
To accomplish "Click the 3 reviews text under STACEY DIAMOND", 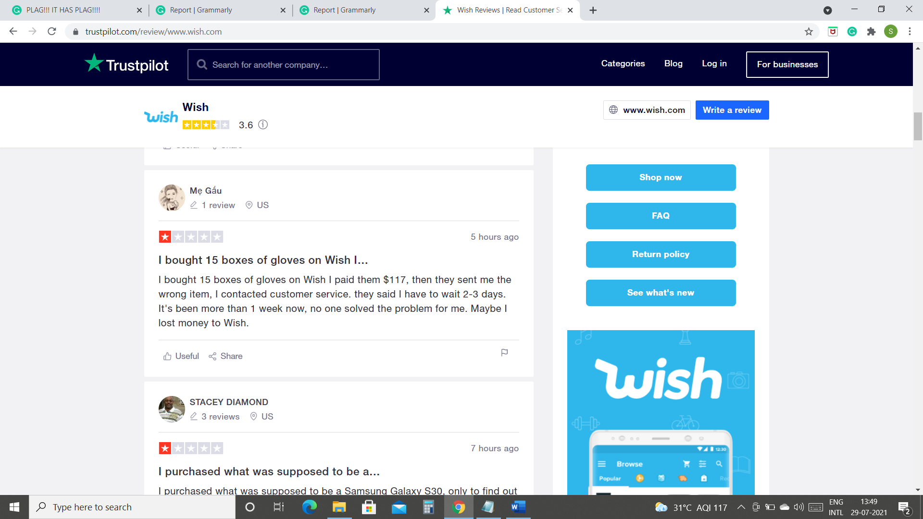I will click(220, 417).
